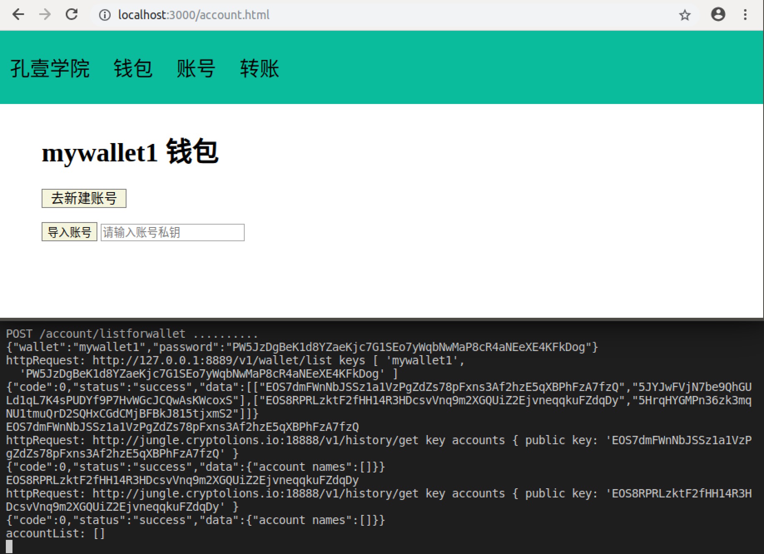Go back with the browser back arrow
This screenshot has width=764, height=554.
click(x=18, y=15)
